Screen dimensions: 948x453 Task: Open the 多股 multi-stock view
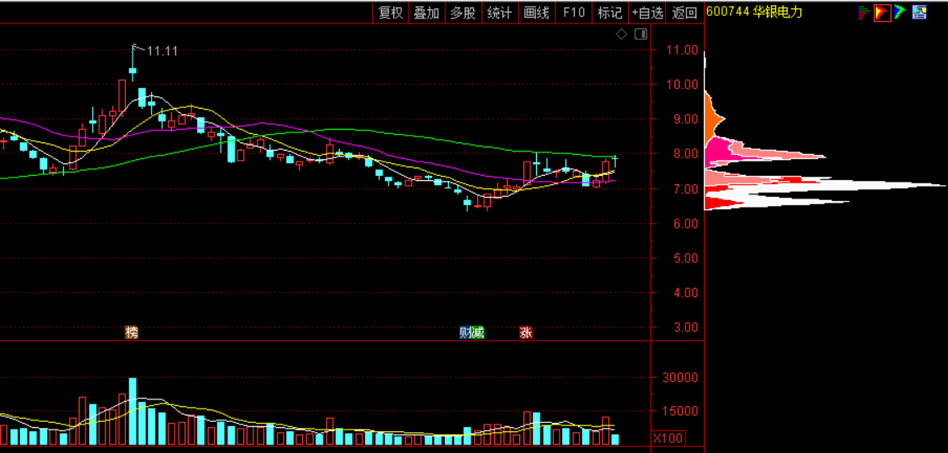[x=462, y=13]
